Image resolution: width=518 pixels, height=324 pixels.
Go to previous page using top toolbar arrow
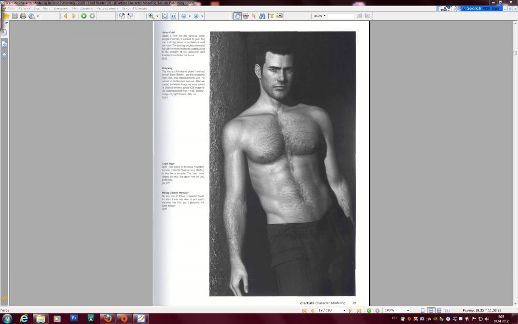click(x=66, y=16)
